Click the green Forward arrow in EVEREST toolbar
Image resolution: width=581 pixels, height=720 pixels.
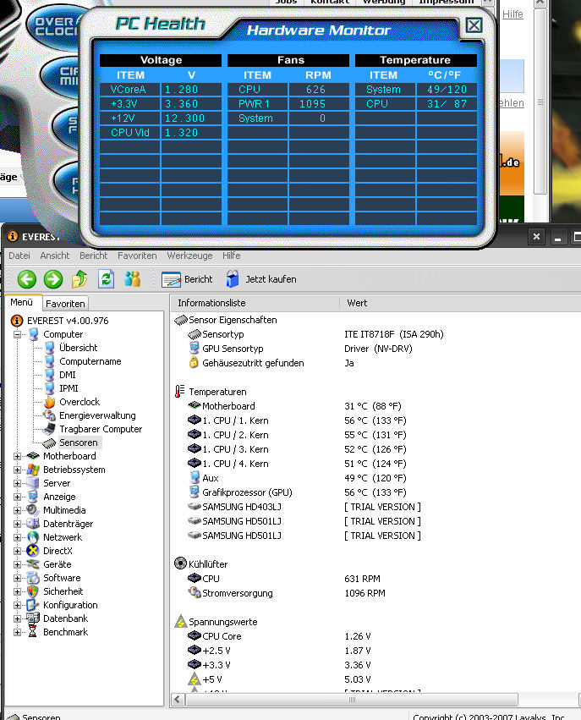pos(53,279)
